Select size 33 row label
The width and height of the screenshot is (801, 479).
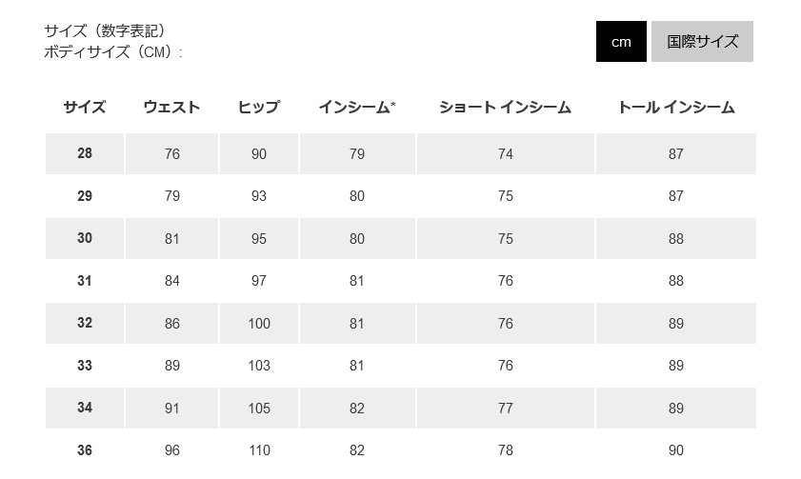(x=85, y=365)
